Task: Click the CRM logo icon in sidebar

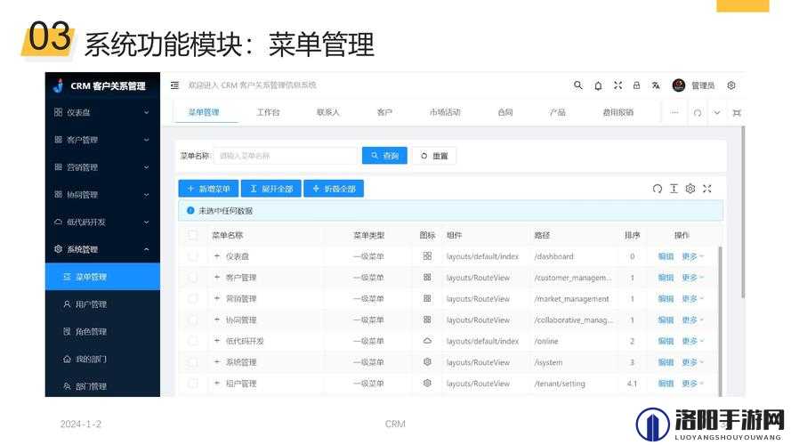Action: pos(59,85)
